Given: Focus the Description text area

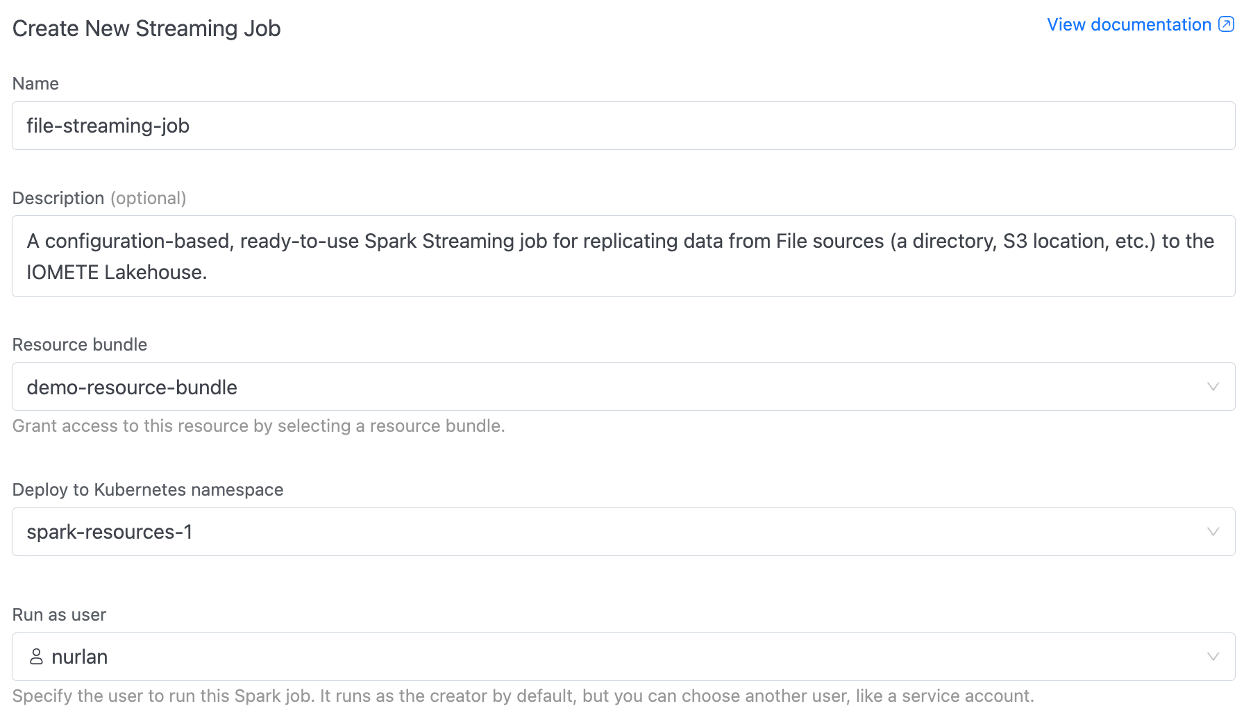Looking at the screenshot, I should pos(622,256).
